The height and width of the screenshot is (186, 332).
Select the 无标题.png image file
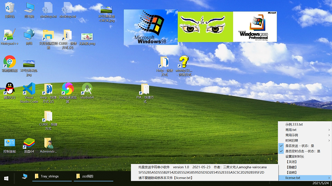click(x=87, y=39)
